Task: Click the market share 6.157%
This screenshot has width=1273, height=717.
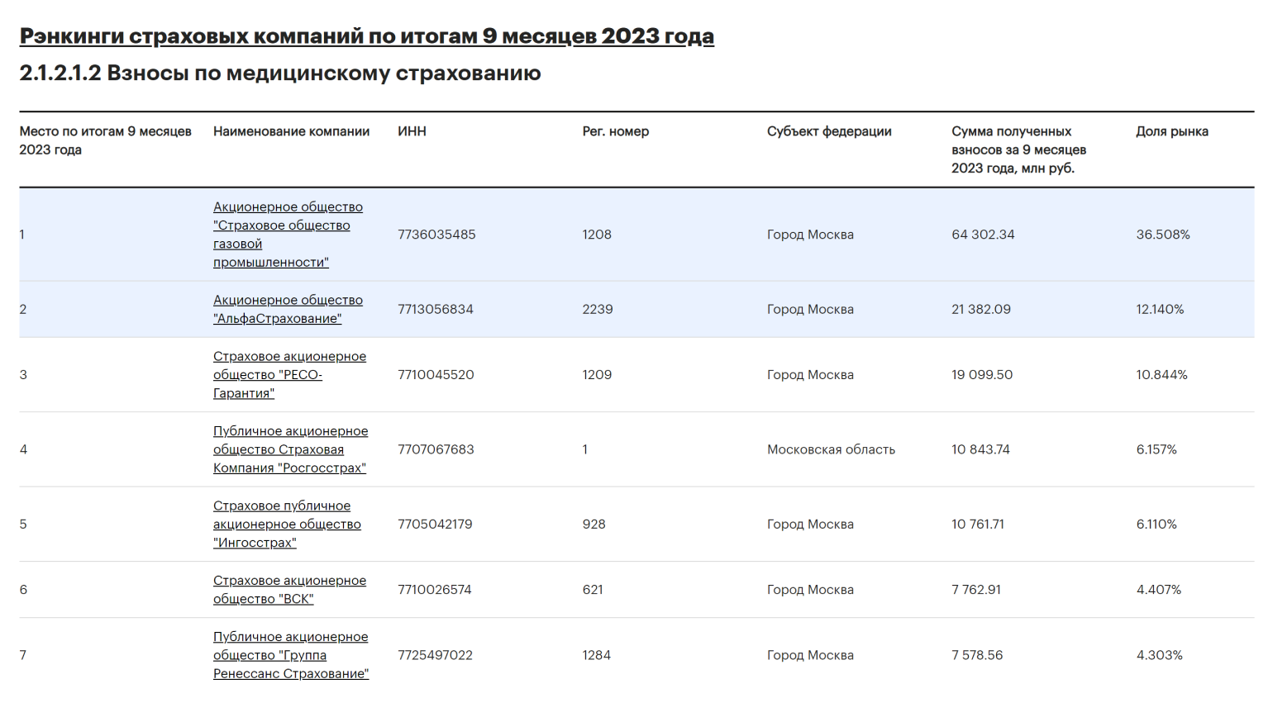Action: (x=1156, y=449)
